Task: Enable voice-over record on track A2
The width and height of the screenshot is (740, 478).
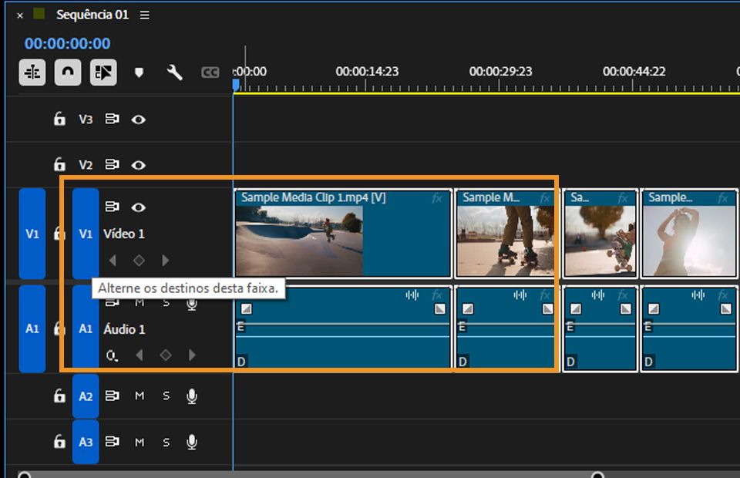Action: (191, 396)
